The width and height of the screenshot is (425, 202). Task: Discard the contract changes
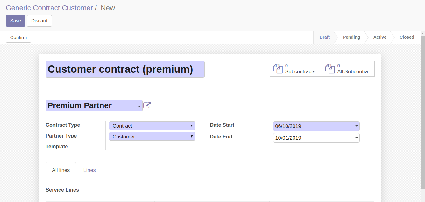[x=39, y=21]
